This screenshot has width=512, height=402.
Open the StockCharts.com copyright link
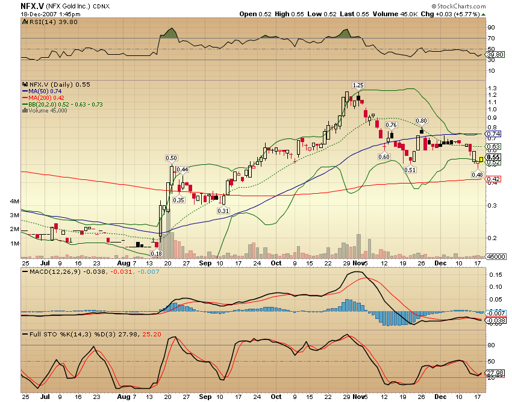(x=459, y=6)
